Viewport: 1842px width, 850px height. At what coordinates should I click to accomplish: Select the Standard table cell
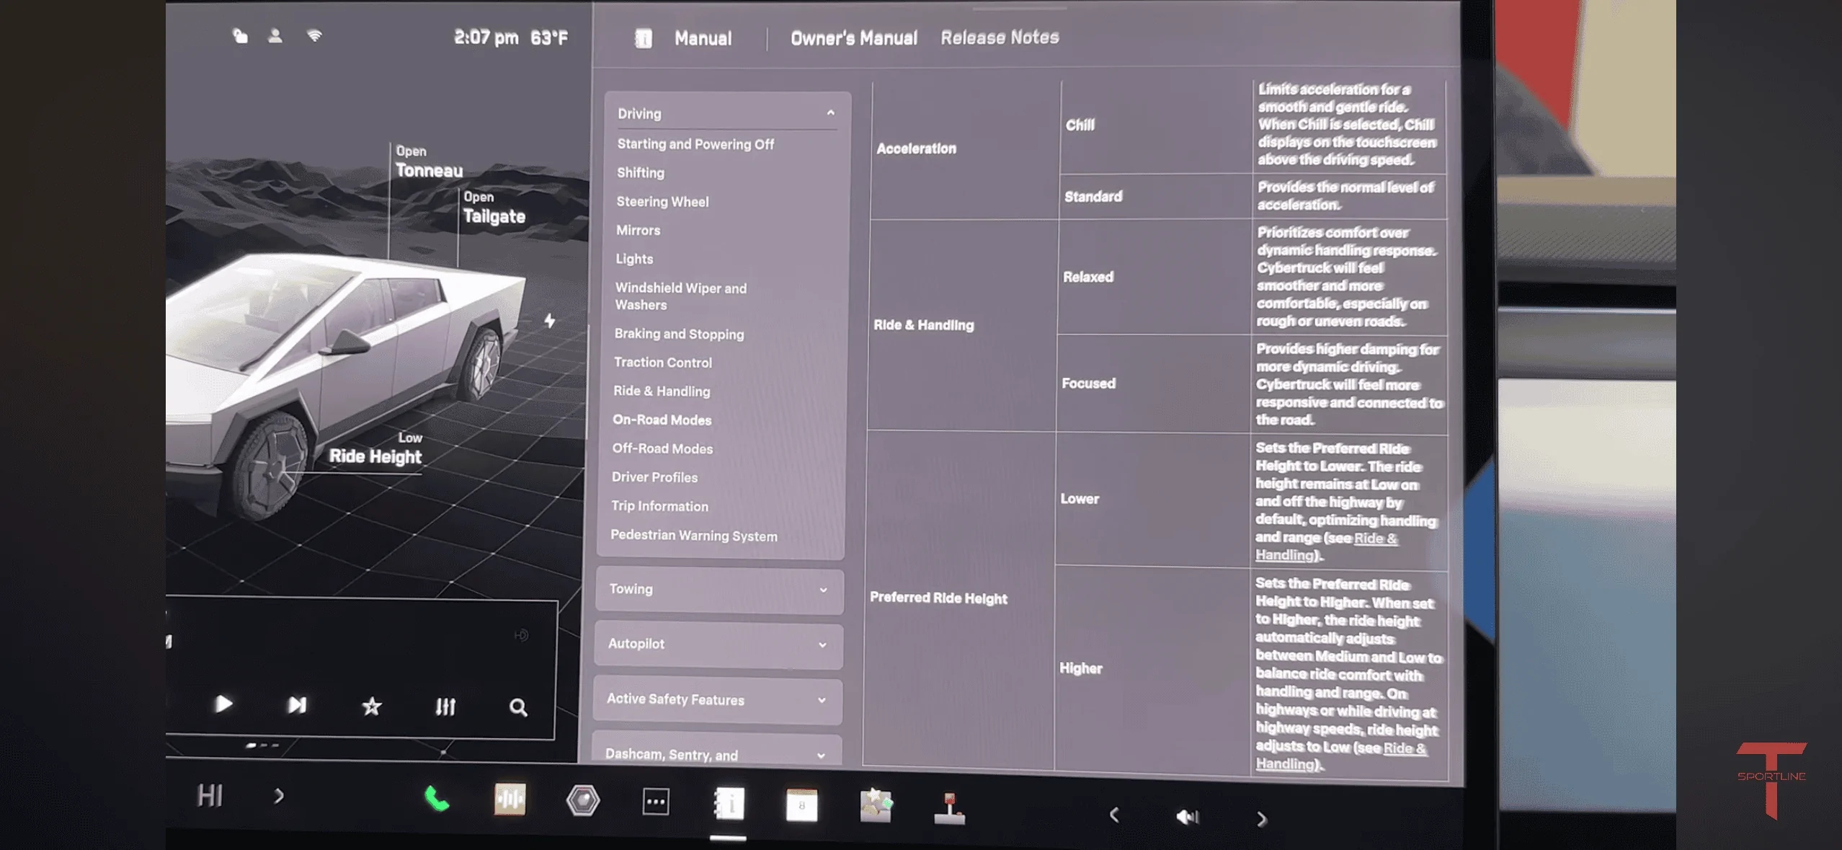click(1155, 196)
